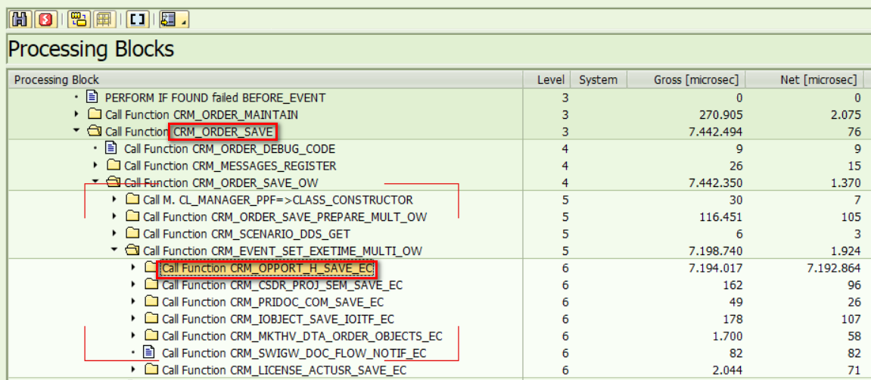Click the folder icon of CRM_SCENARIO_DDS_GET
The image size is (871, 380).
click(x=132, y=233)
